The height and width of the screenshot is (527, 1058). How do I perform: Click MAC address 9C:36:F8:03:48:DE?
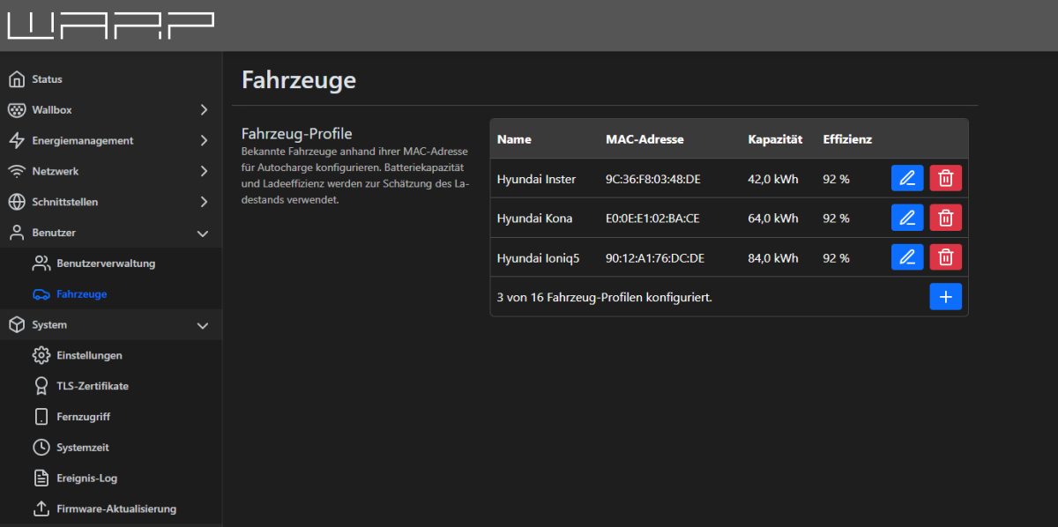click(x=652, y=179)
